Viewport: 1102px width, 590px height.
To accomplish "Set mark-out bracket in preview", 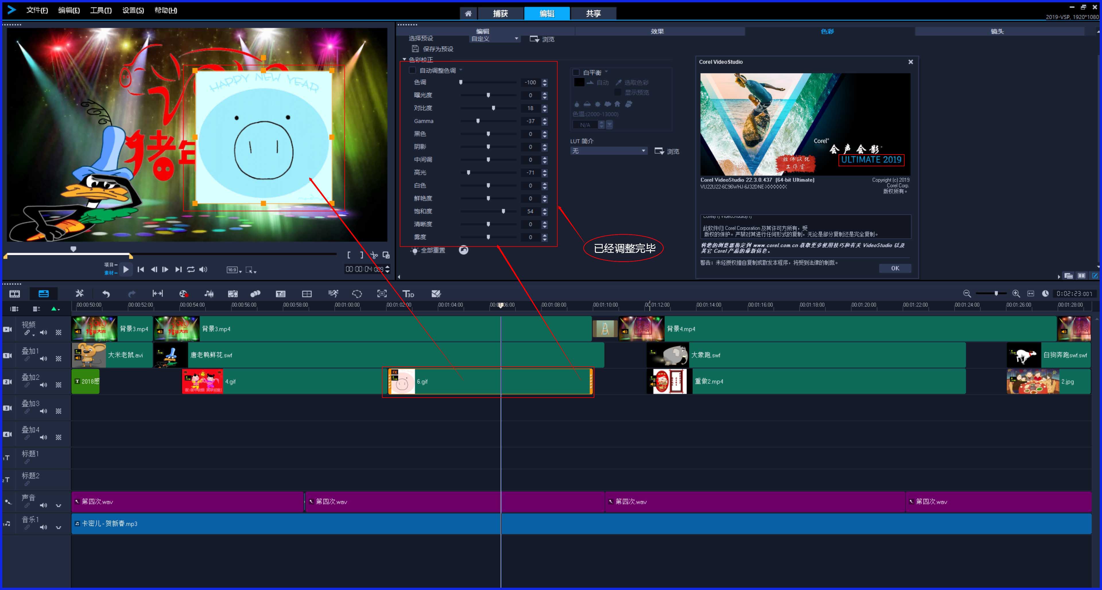I will 362,255.
